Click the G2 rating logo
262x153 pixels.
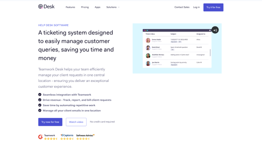pyautogui.click(x=40, y=137)
